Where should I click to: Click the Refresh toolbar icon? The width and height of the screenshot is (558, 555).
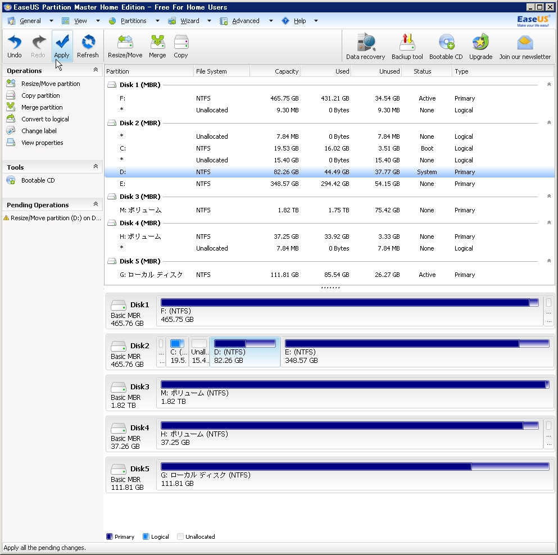[x=88, y=46]
